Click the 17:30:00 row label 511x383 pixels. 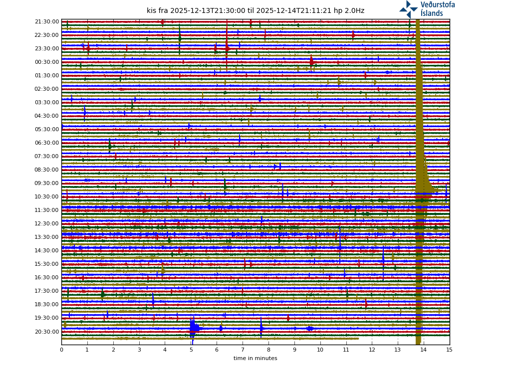47,291
